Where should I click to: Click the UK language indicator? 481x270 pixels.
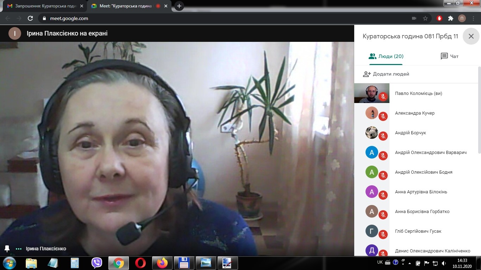380,262
